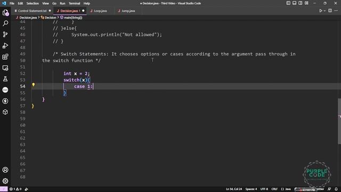Open the View menu
The image size is (341, 192).
(45, 3)
